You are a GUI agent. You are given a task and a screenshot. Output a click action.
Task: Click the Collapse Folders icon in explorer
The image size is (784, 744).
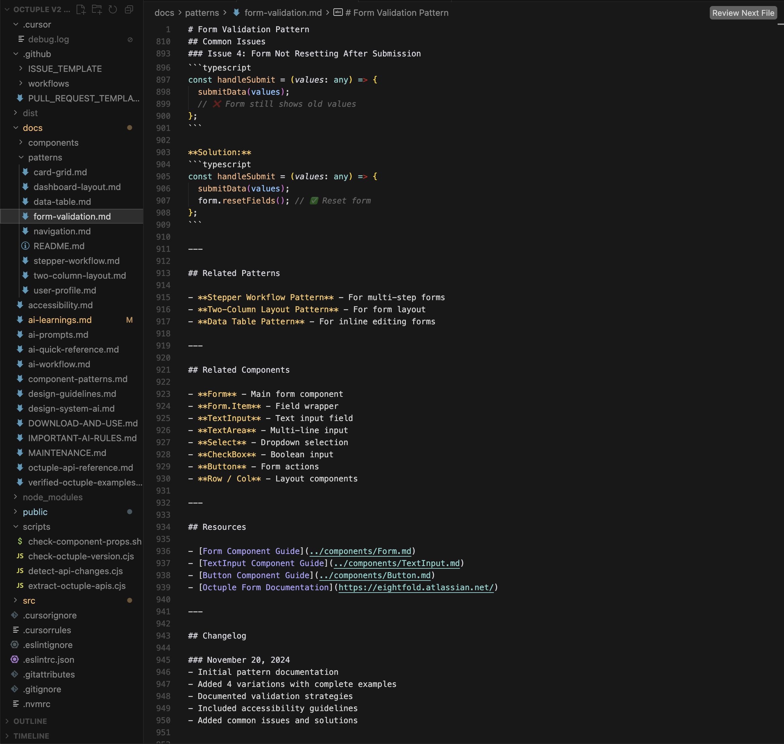point(129,9)
